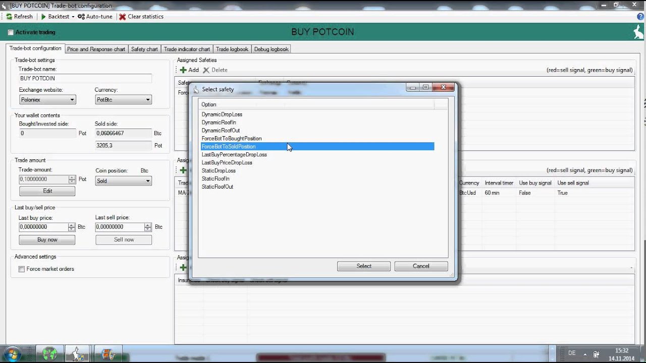Click the Bought/Invested side value field
The height and width of the screenshot is (363, 646).
click(x=47, y=134)
